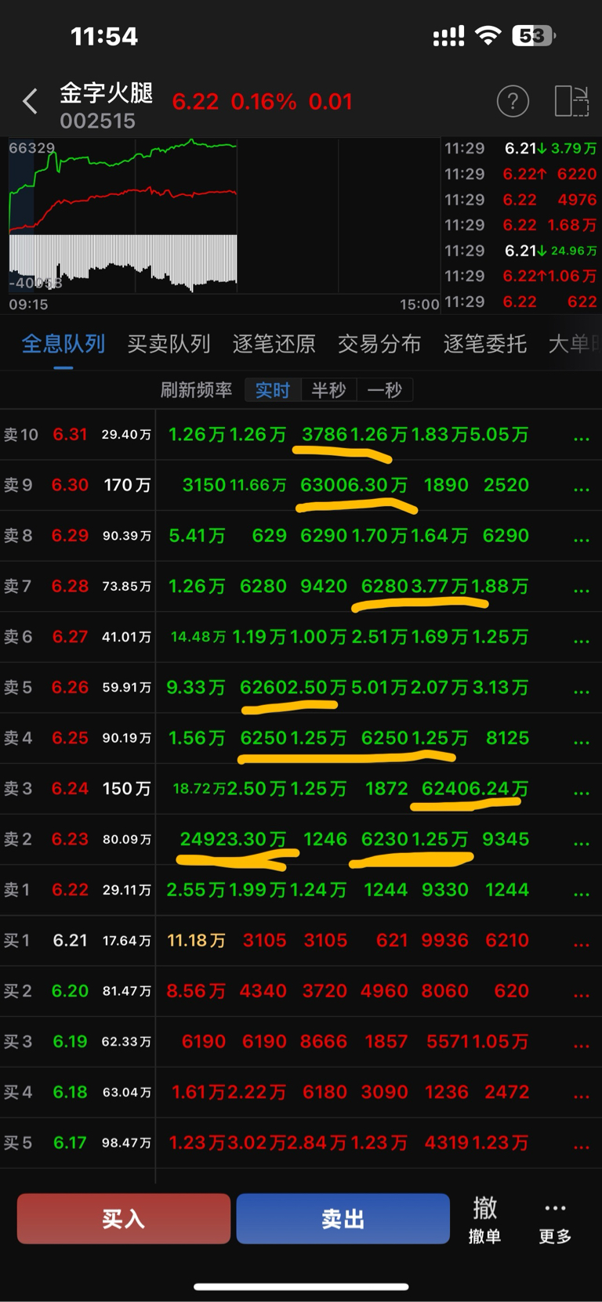Tap 卖4 queue order 8125

coord(507,738)
